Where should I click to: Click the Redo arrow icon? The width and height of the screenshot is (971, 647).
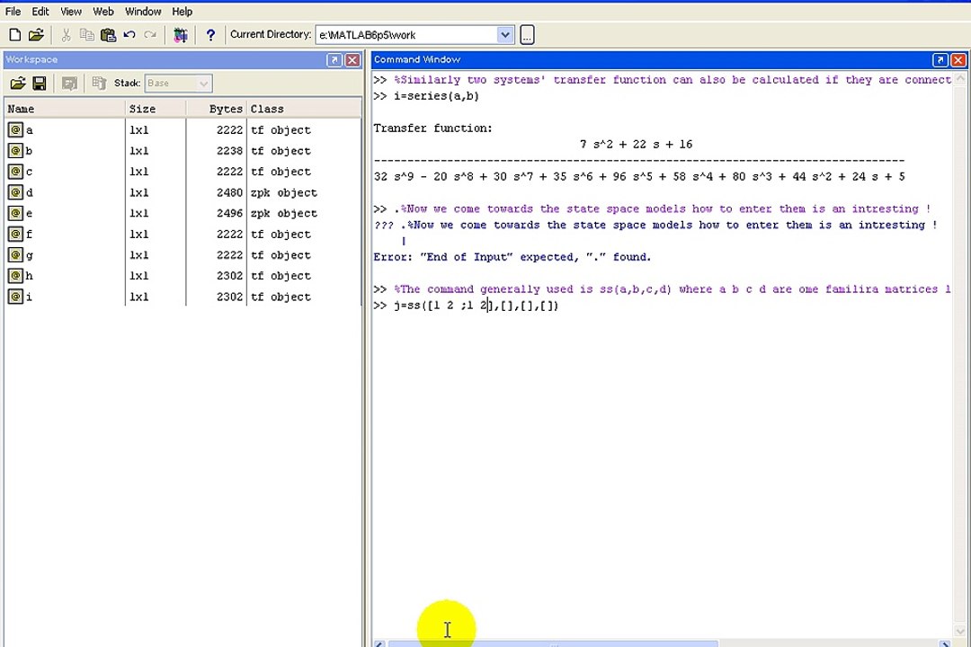150,35
